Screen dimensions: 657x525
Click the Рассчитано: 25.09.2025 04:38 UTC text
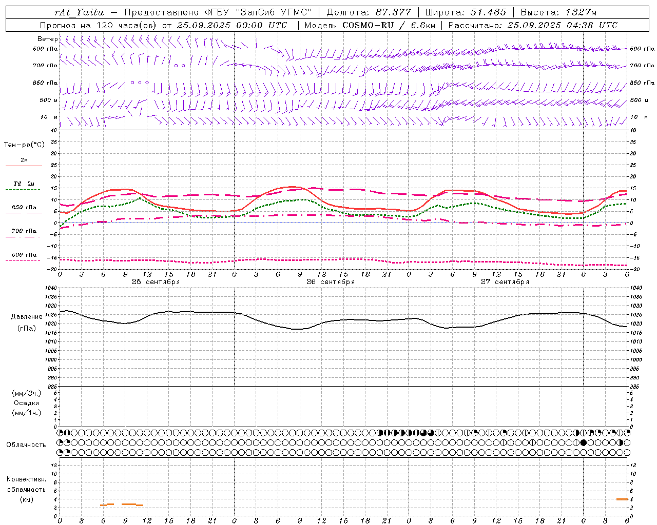(533, 25)
